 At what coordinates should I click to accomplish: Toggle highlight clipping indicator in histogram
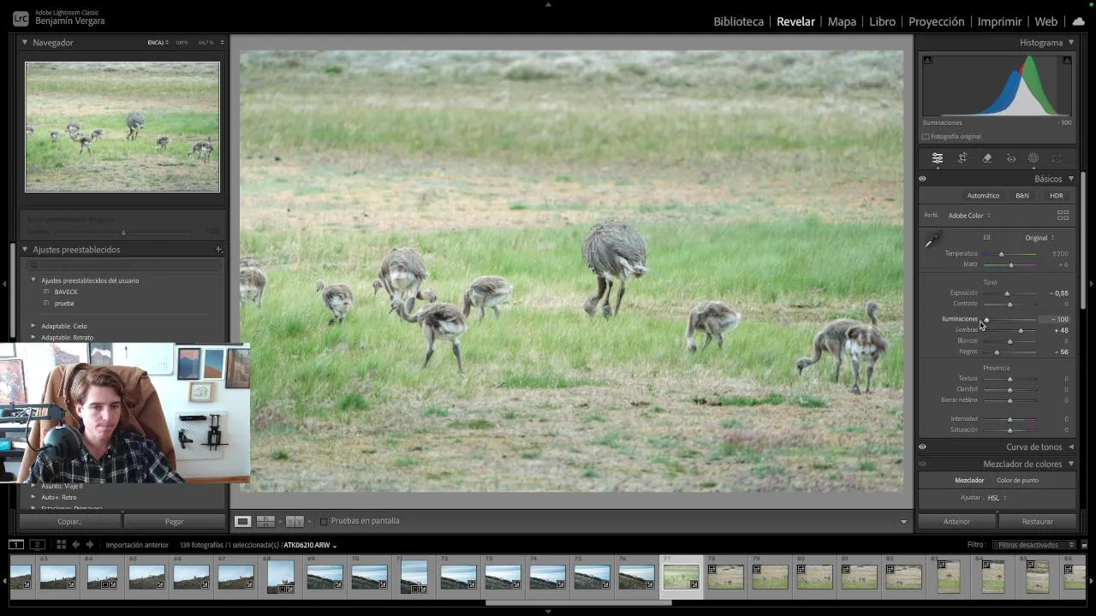[1067, 60]
